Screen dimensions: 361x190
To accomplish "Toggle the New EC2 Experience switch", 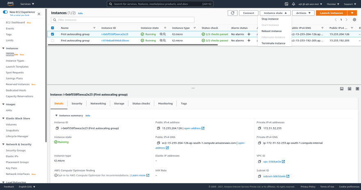I will 5,12.
